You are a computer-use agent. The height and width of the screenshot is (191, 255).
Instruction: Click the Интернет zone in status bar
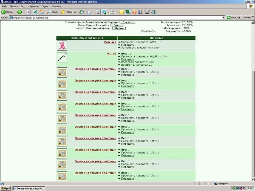pos(221,184)
